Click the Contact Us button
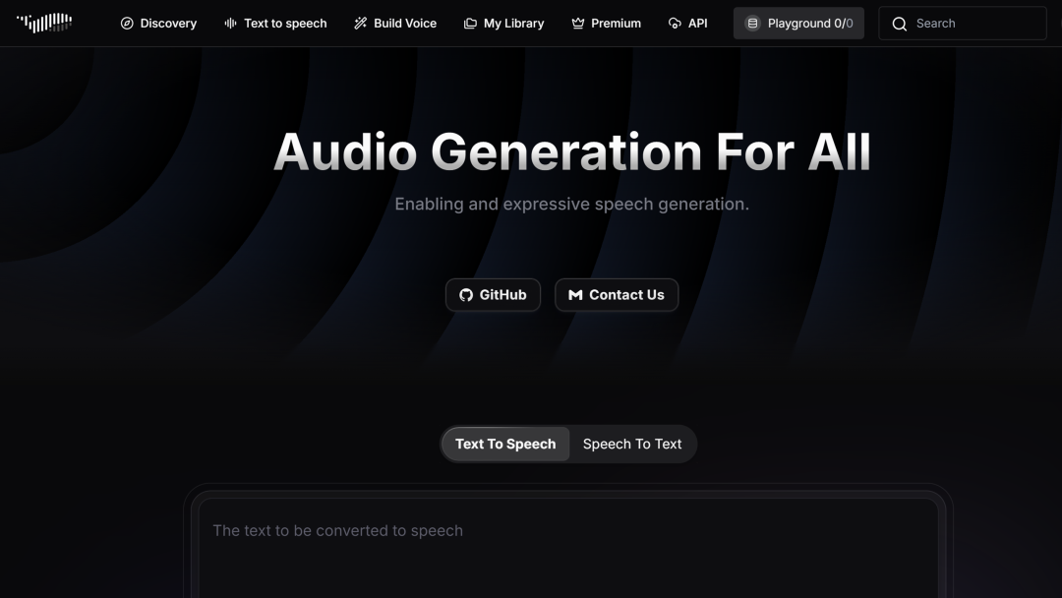 [617, 295]
